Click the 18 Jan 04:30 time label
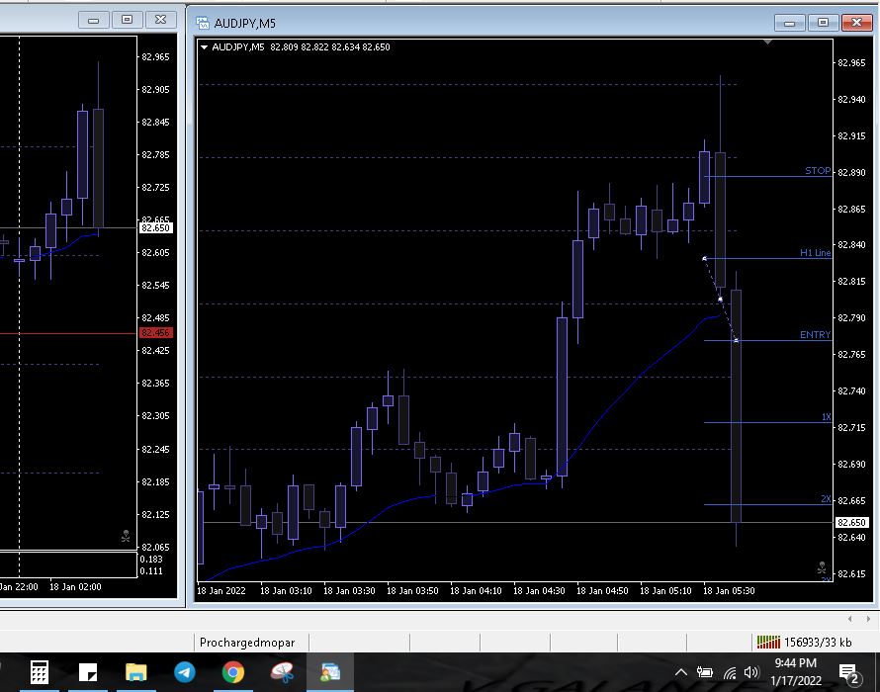The image size is (880, 692). pos(539,590)
